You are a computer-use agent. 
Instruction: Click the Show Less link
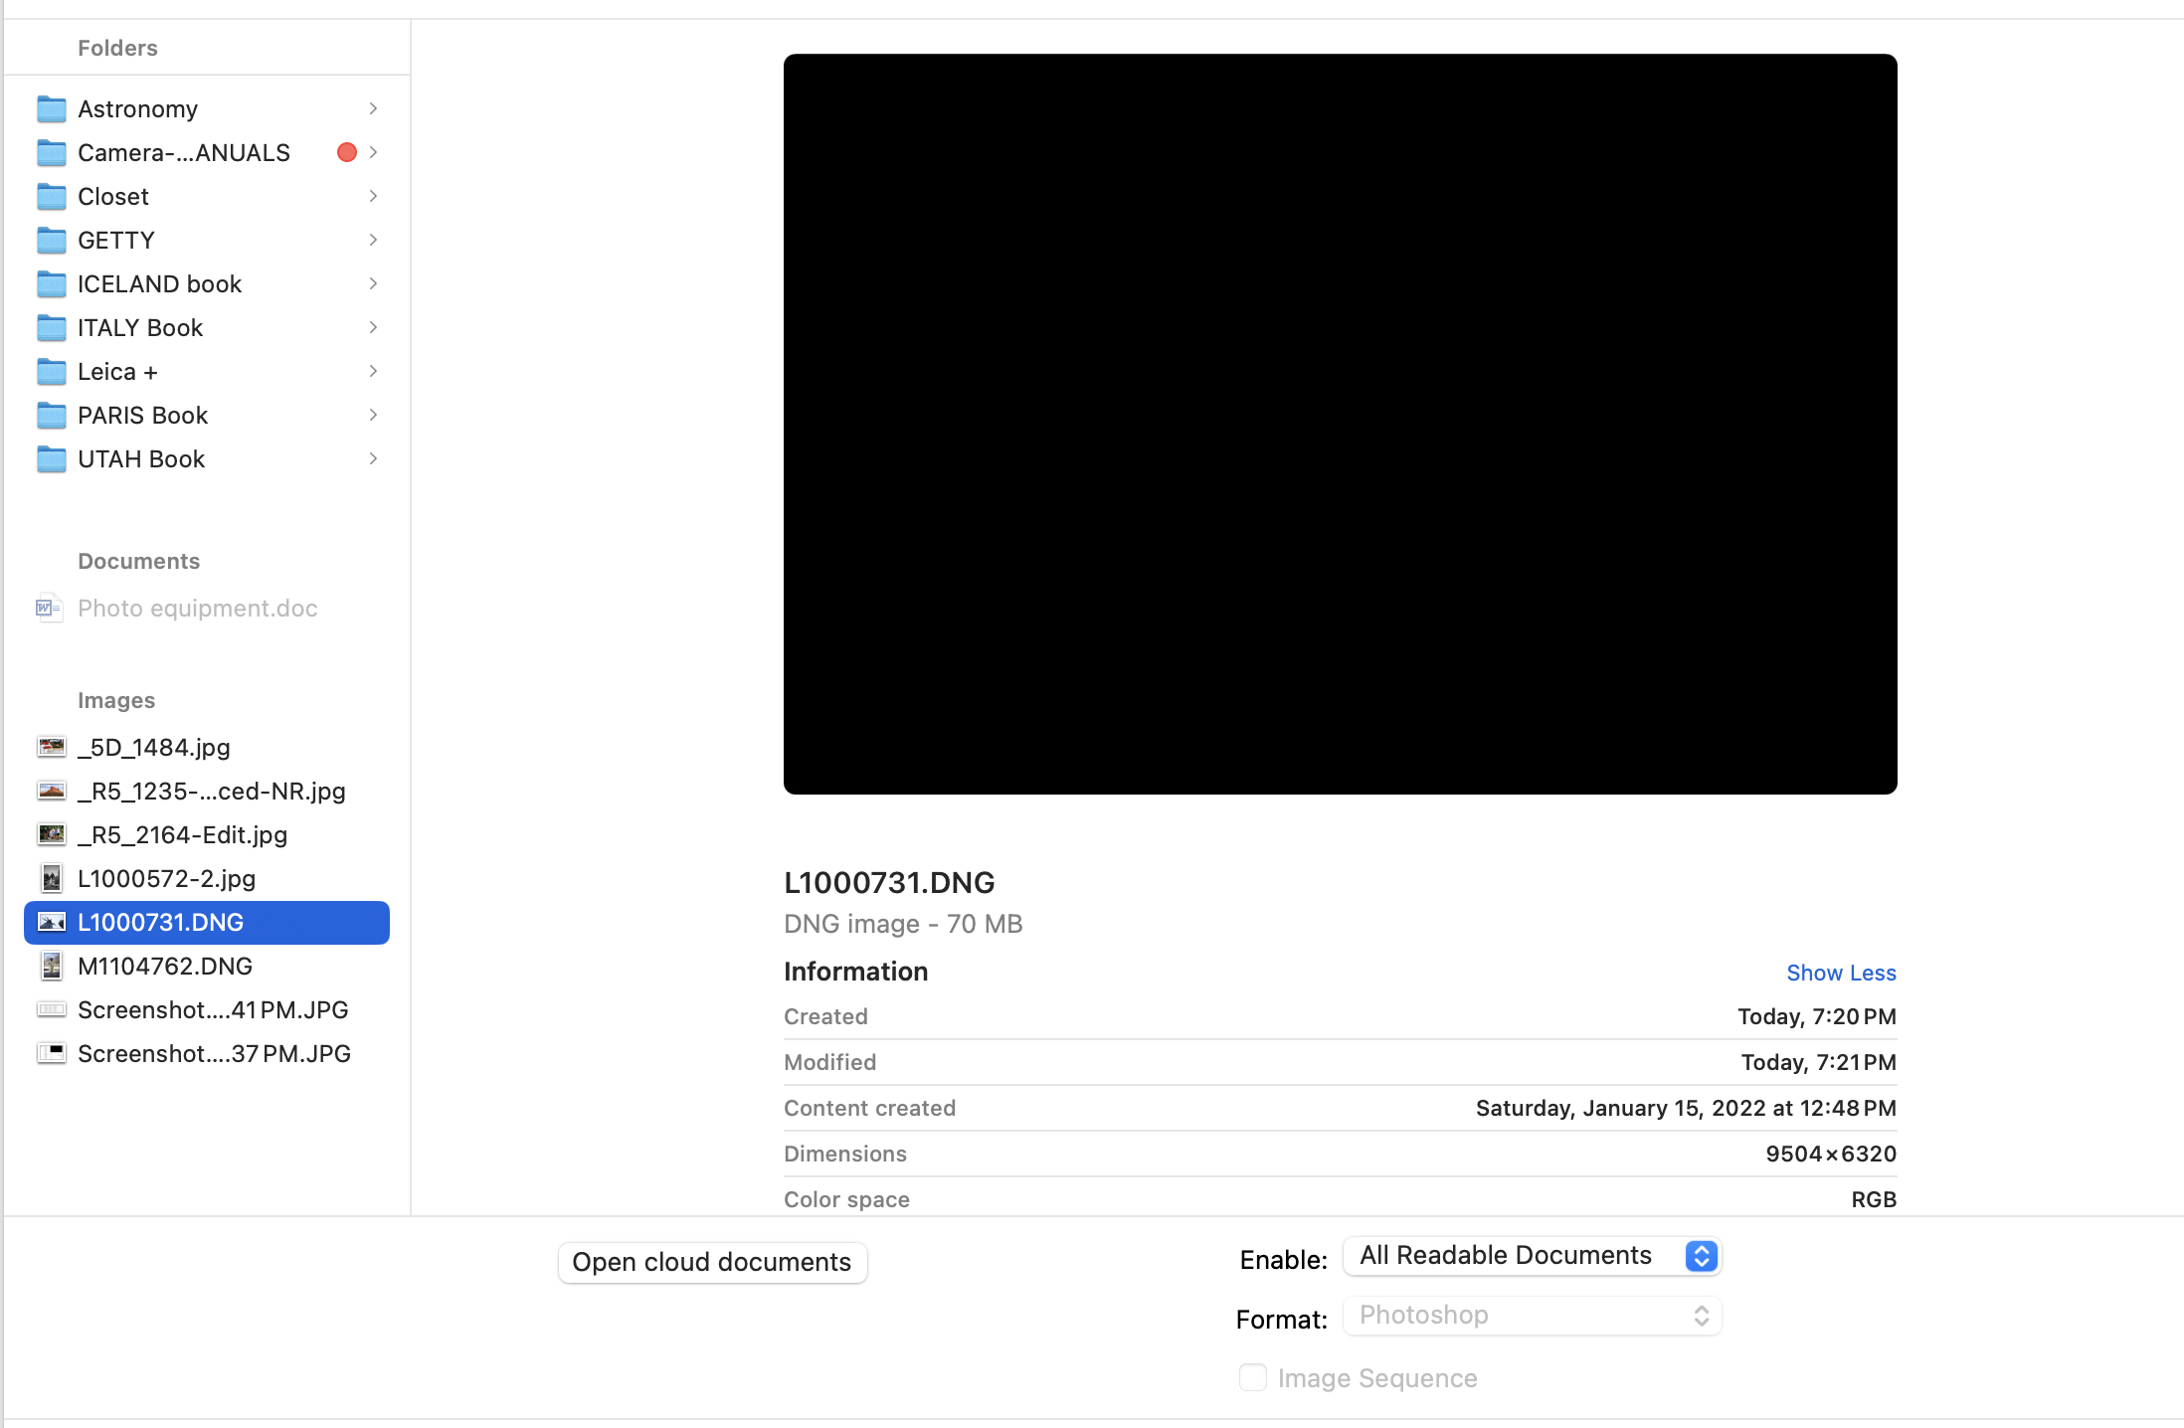pyautogui.click(x=1841, y=973)
